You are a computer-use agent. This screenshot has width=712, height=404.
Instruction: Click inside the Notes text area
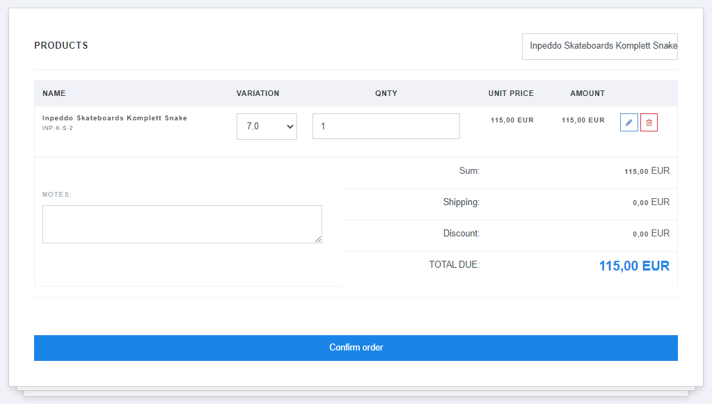(x=182, y=224)
